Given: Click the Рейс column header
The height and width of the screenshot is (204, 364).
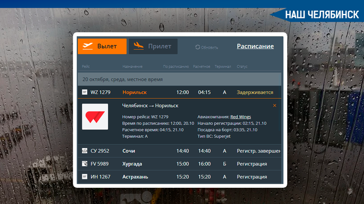Looking at the screenshot, I should (86, 67).
